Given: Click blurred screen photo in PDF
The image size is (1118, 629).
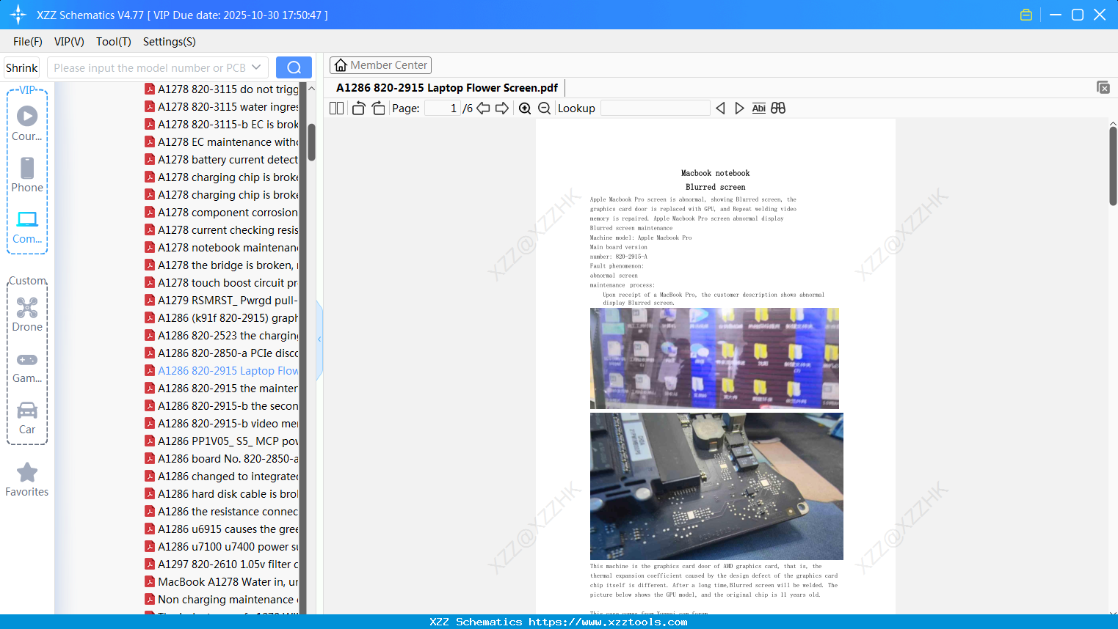Looking at the screenshot, I should pyautogui.click(x=714, y=358).
